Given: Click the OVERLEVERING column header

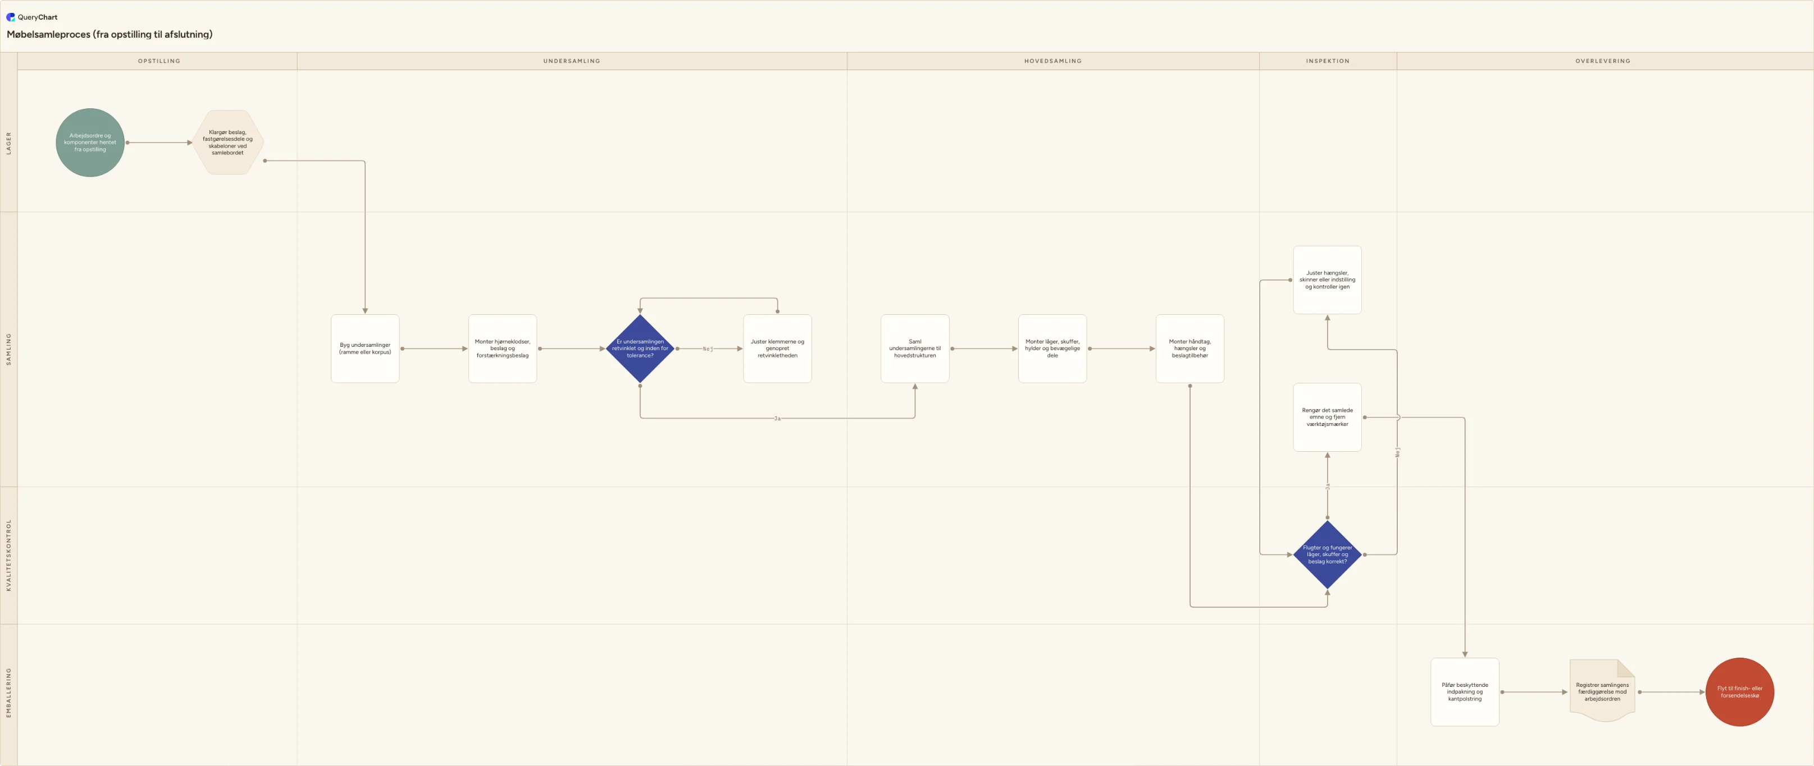Looking at the screenshot, I should [x=1603, y=61].
